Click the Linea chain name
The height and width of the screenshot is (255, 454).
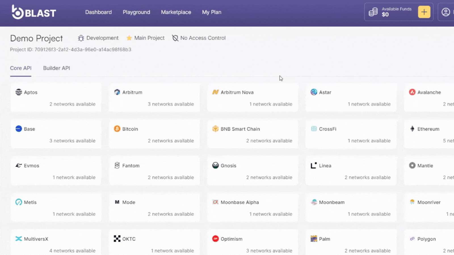tap(325, 165)
